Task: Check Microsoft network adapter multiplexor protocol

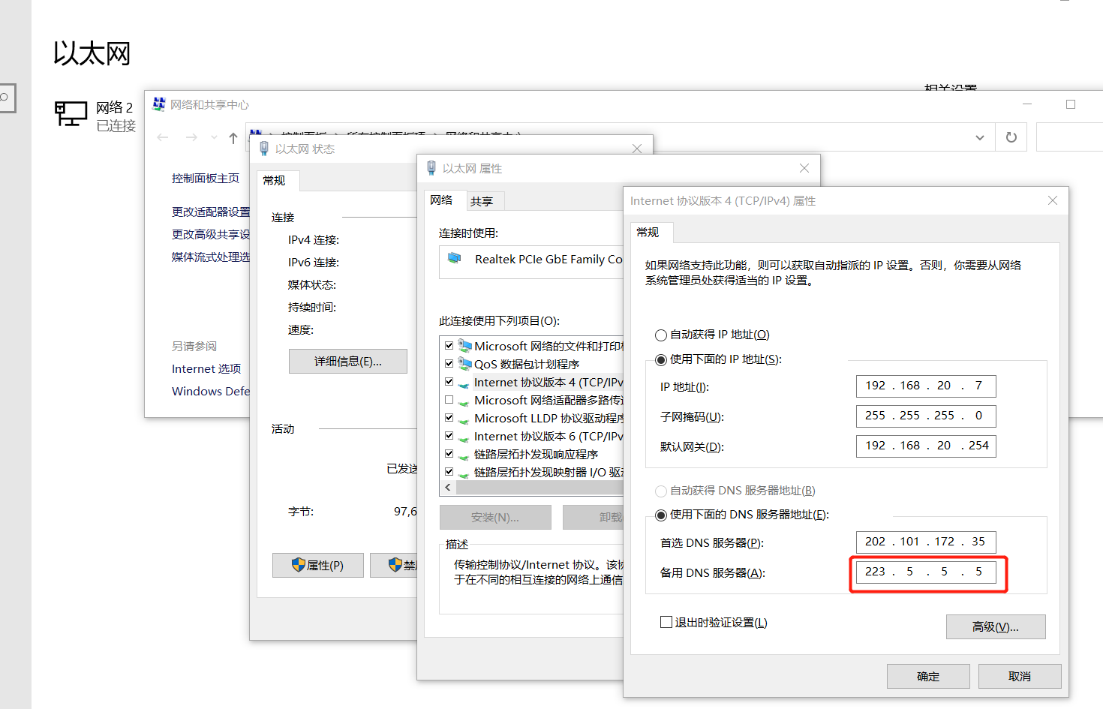Action: tap(449, 400)
